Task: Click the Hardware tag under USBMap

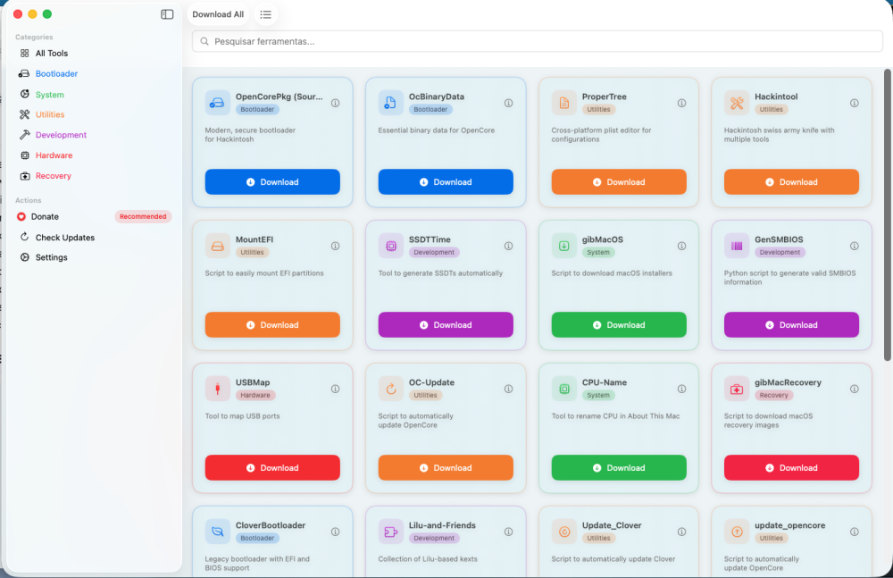Action: click(x=255, y=395)
